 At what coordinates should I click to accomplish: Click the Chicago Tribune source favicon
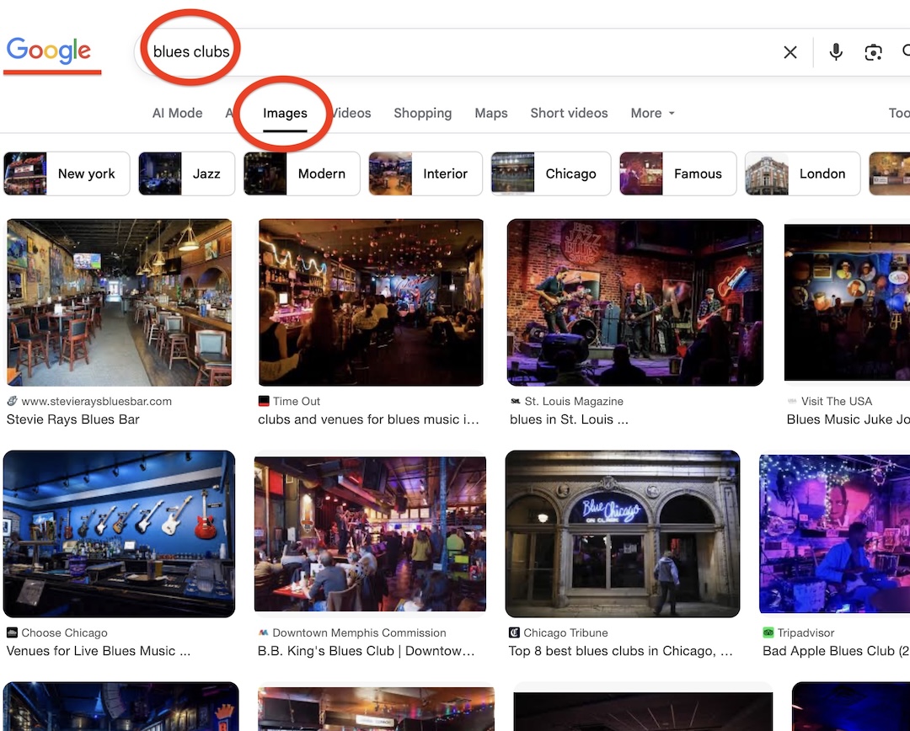click(514, 633)
